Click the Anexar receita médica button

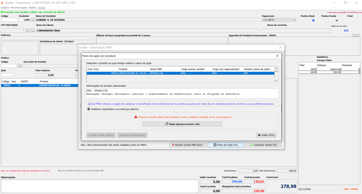[x=101, y=135]
